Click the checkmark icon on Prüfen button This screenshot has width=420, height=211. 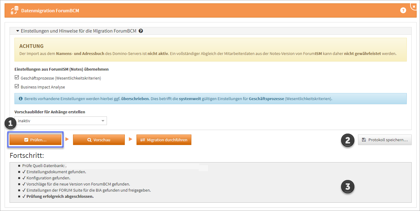tap(26, 140)
